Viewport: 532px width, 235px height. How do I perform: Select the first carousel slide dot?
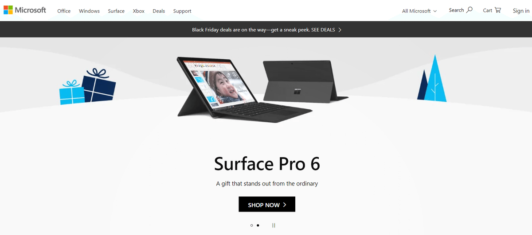pos(251,225)
